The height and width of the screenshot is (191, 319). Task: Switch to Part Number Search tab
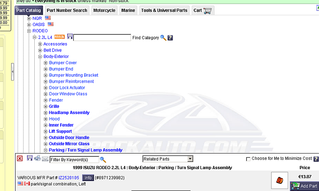(67, 10)
